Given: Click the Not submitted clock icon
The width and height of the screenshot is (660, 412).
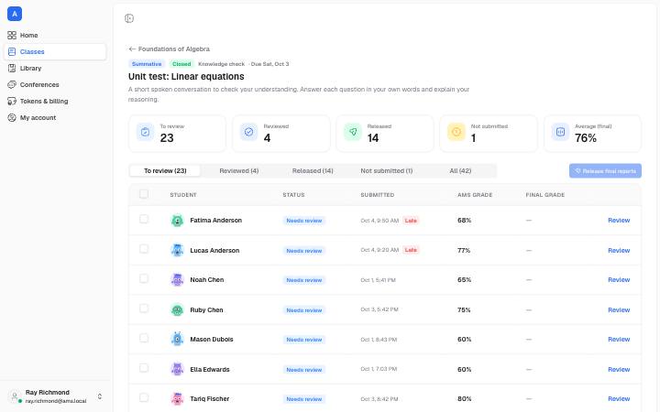Looking at the screenshot, I should (456, 132).
